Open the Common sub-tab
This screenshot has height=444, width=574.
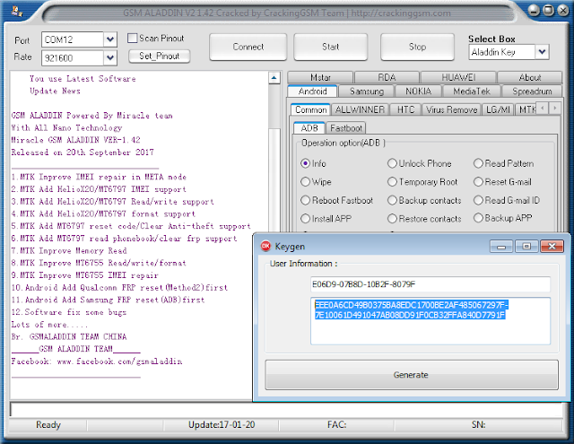(311, 109)
